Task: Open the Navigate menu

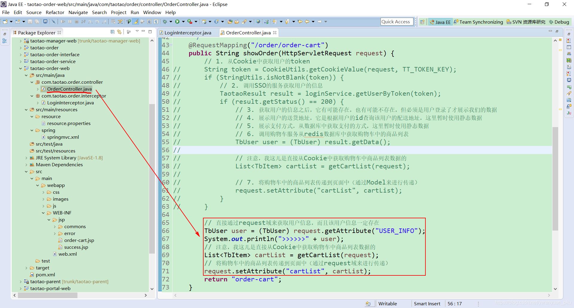Action: point(78,12)
